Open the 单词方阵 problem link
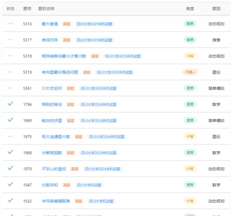The height and width of the screenshot is (216, 234). click(50, 40)
